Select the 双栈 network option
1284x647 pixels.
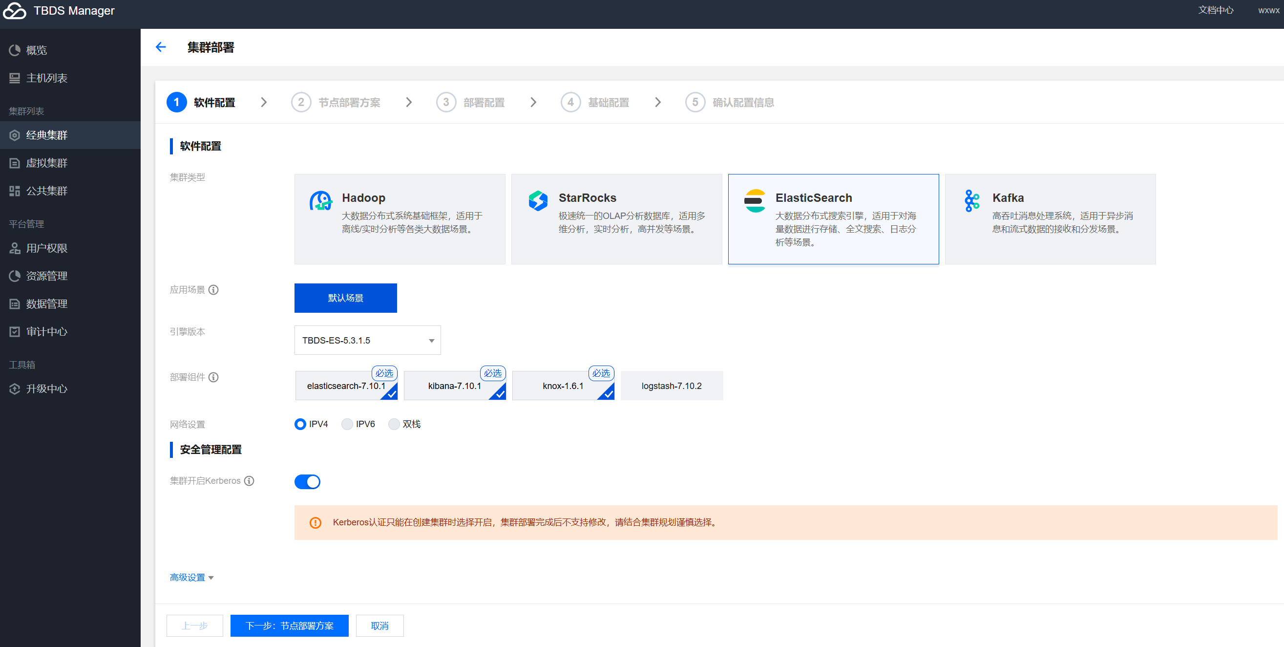point(394,425)
